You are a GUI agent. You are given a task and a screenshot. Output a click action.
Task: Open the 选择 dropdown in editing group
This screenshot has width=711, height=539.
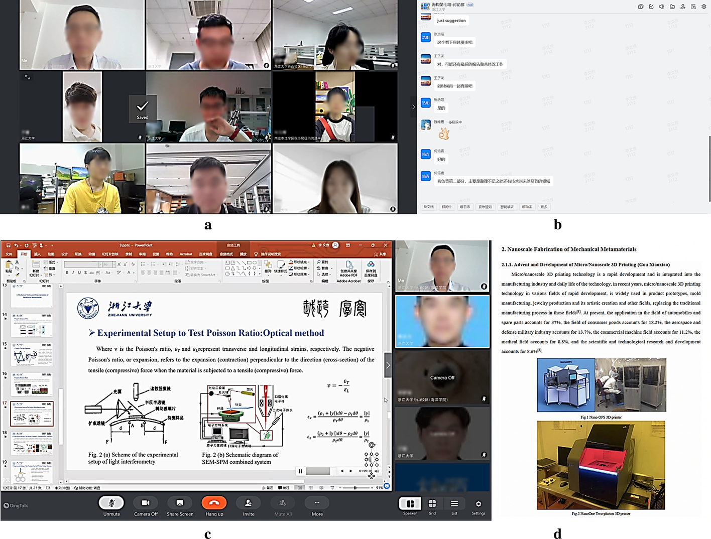324,274
